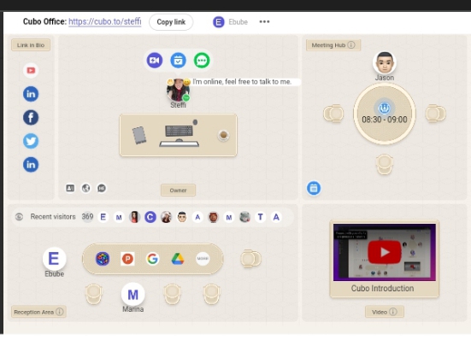Click the Video label
The height and width of the screenshot is (340, 471).
[380, 312]
